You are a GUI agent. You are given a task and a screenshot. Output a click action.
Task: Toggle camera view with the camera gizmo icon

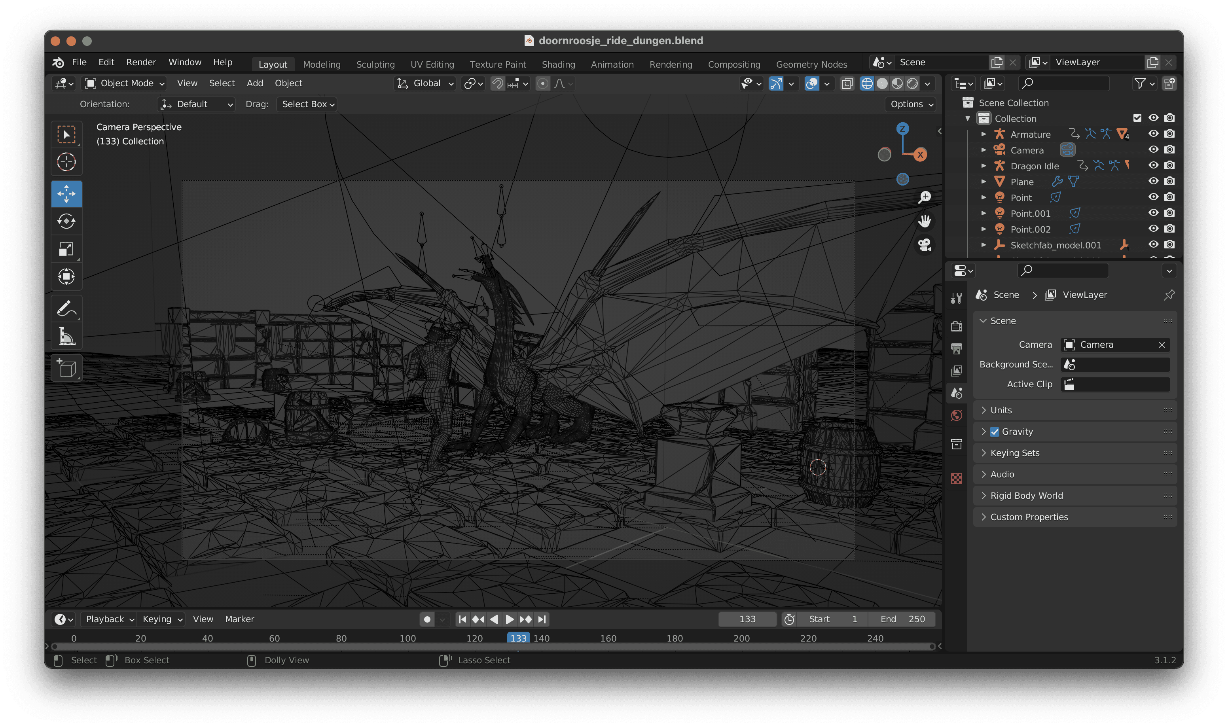click(924, 245)
